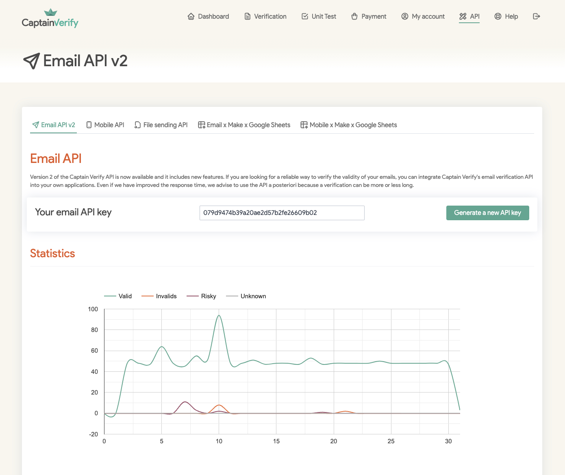Click the Email API v2 tab icon
This screenshot has width=565, height=475.
coord(36,125)
